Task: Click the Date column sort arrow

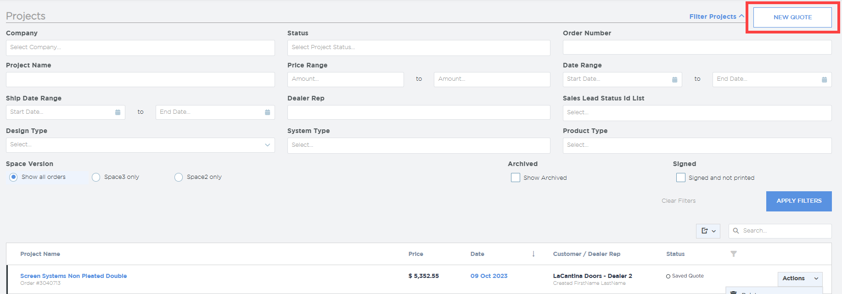Action: (533, 254)
